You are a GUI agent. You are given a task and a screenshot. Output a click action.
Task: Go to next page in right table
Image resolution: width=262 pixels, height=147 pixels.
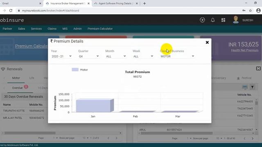(x=253, y=138)
